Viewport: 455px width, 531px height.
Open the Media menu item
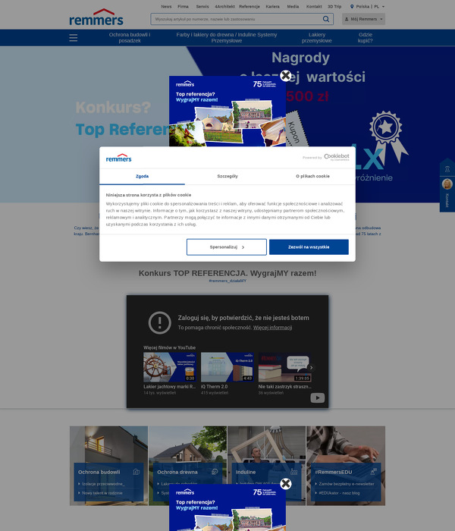tap(293, 6)
